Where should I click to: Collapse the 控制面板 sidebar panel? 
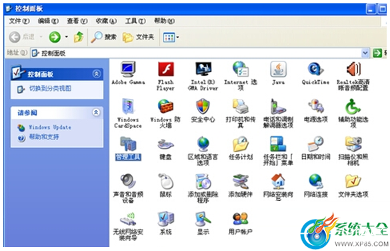(97, 73)
